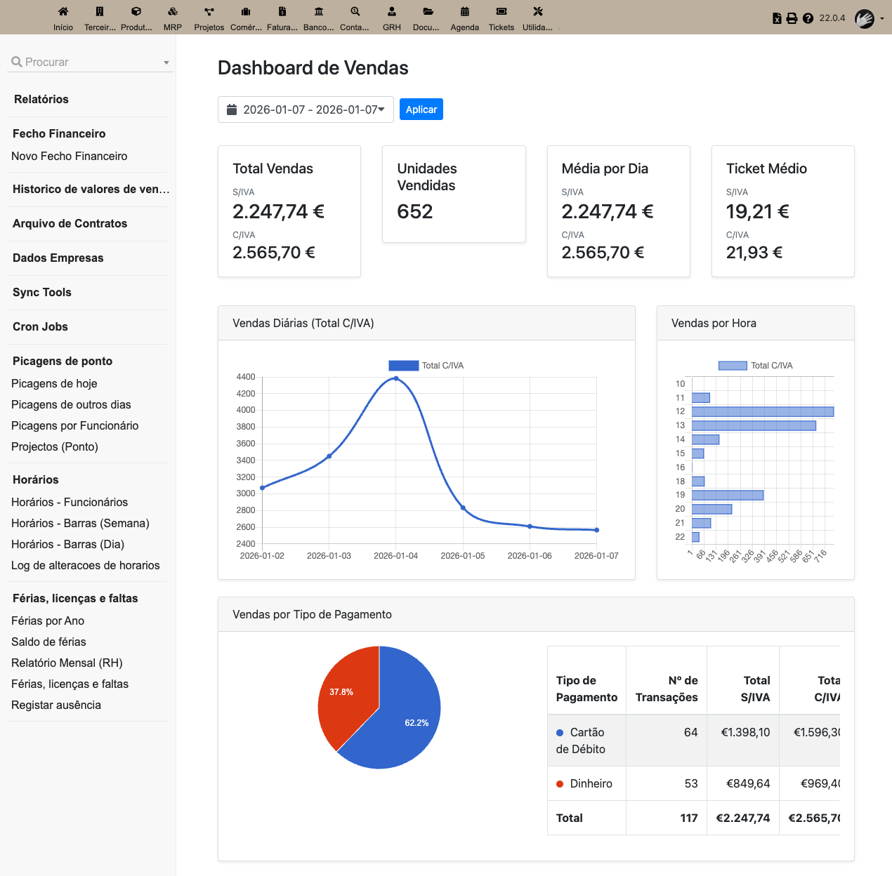
Task: Click the Excel export icon
Action: [777, 18]
